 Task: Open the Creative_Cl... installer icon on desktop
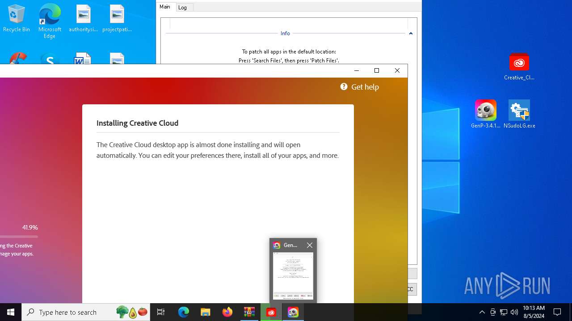(x=519, y=67)
